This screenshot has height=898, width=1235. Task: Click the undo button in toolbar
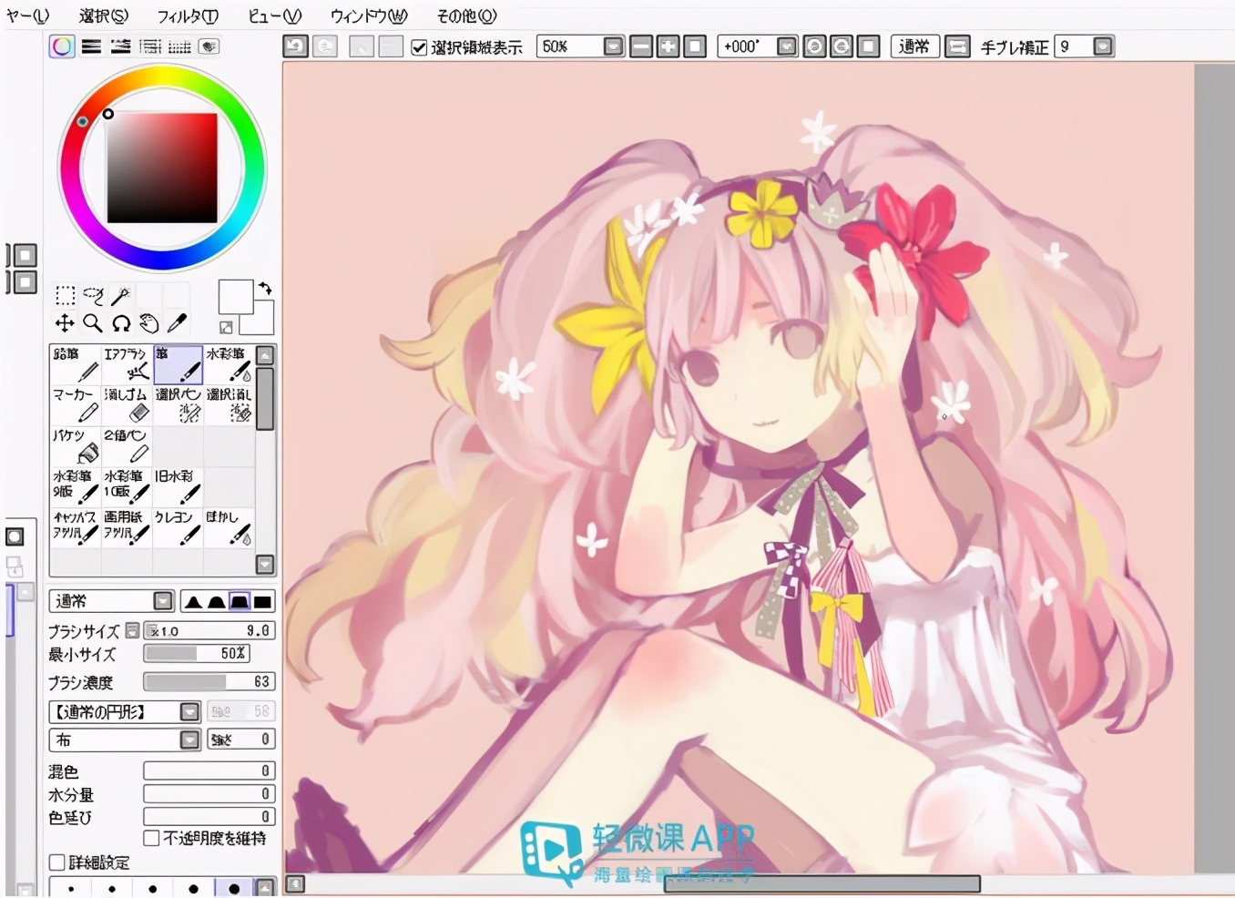tap(295, 46)
